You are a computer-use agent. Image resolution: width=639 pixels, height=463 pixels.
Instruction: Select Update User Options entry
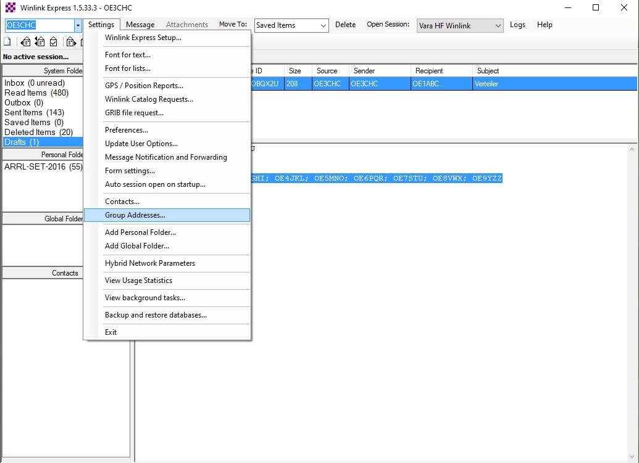click(167, 144)
